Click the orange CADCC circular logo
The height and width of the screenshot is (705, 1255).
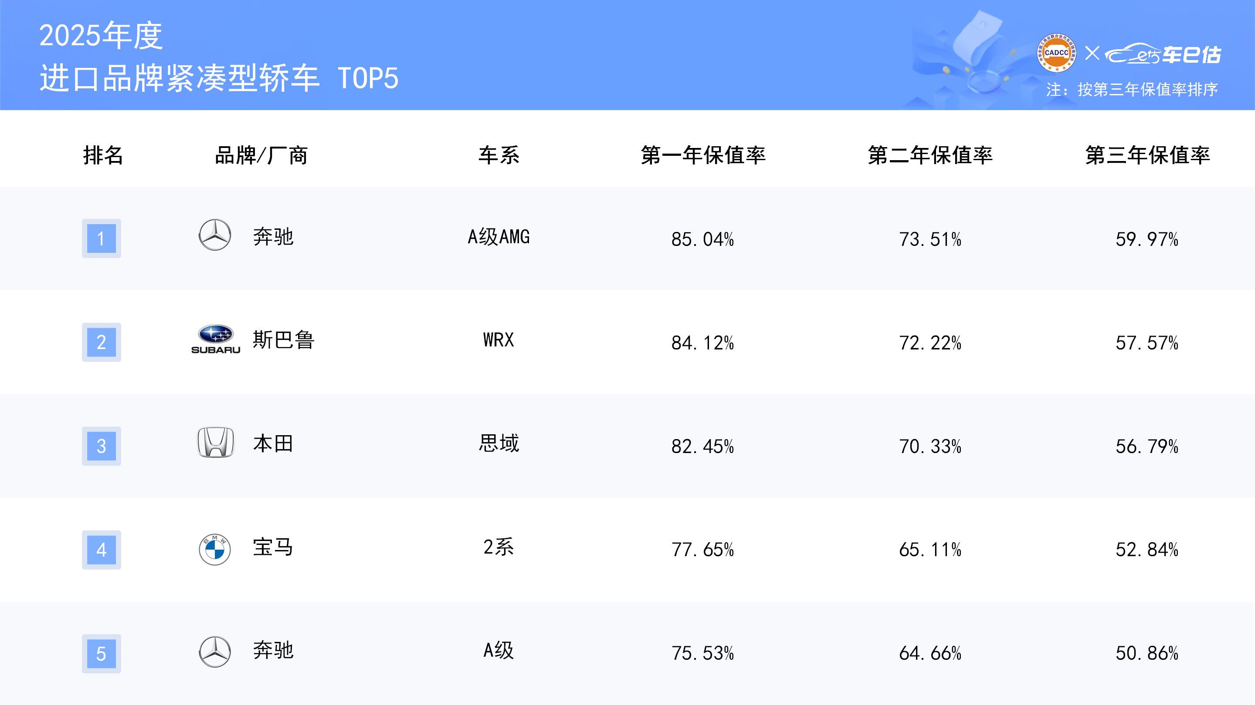point(1056,53)
